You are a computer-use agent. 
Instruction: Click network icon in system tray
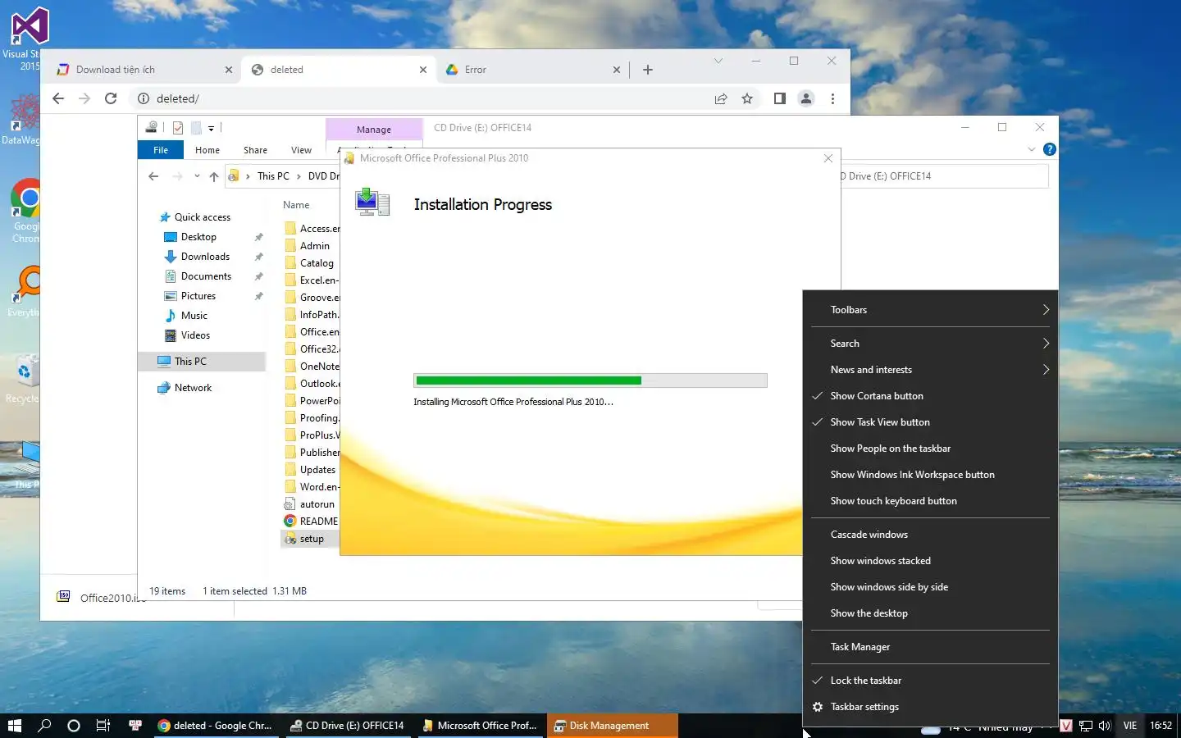(1086, 726)
